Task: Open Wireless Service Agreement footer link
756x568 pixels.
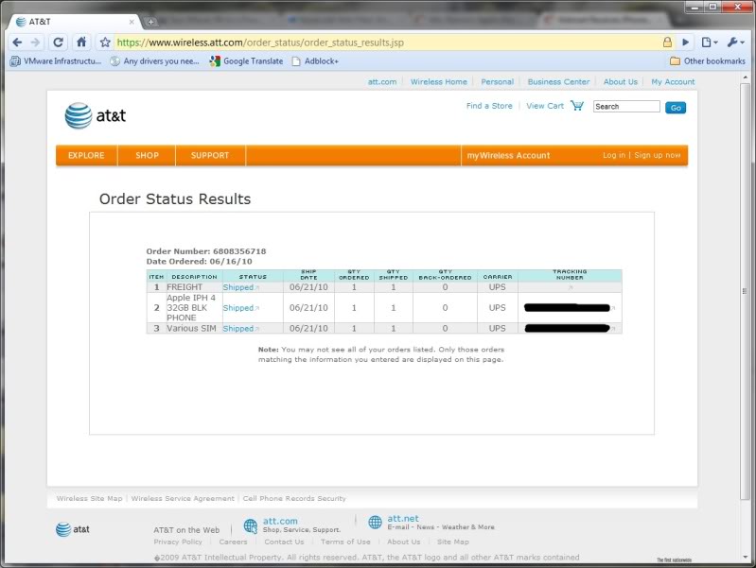Action: click(183, 498)
